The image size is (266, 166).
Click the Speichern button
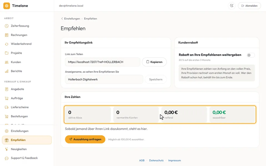coord(156,79)
